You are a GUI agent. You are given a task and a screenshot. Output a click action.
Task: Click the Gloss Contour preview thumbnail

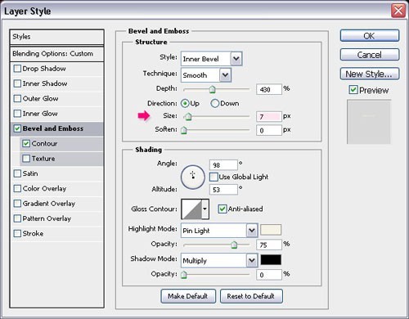pyautogui.click(x=192, y=209)
